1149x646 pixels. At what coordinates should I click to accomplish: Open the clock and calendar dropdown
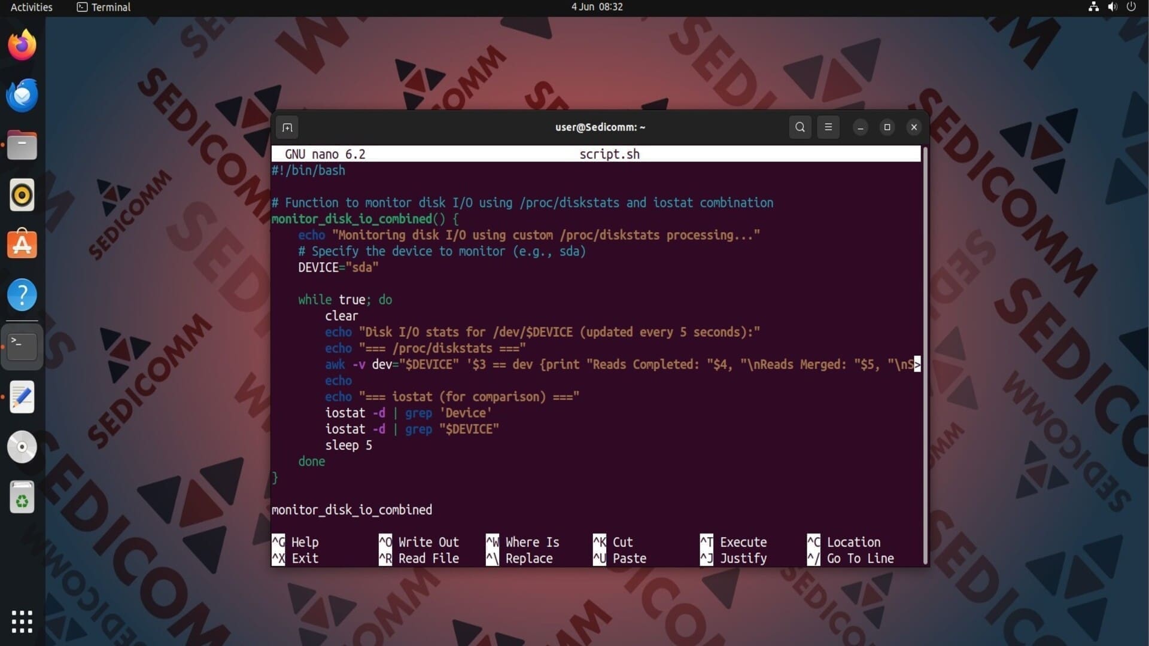597,7
